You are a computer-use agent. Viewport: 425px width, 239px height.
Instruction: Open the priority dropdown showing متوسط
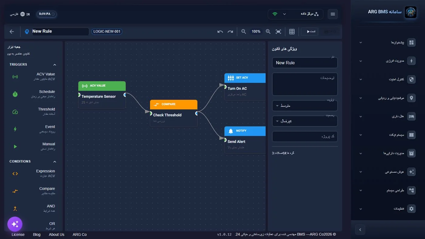(305, 106)
